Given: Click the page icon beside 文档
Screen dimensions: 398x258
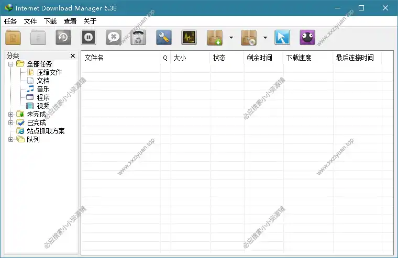Looking at the screenshot, I should coord(30,81).
